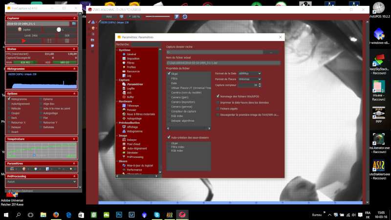
Task: Open Firefox from the taskbar
Action: pyautogui.click(x=56, y=215)
